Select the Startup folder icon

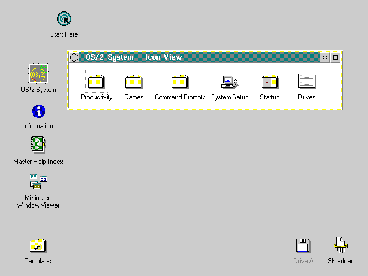[x=269, y=82]
